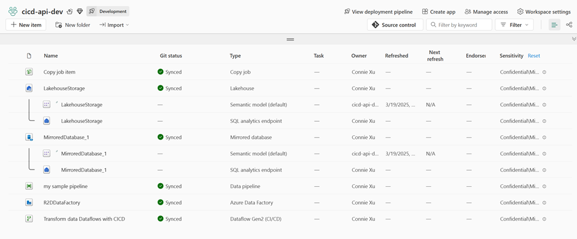Click LakehouseStorage SQL analytics endpoint icon
The height and width of the screenshot is (239, 577).
click(x=46, y=121)
